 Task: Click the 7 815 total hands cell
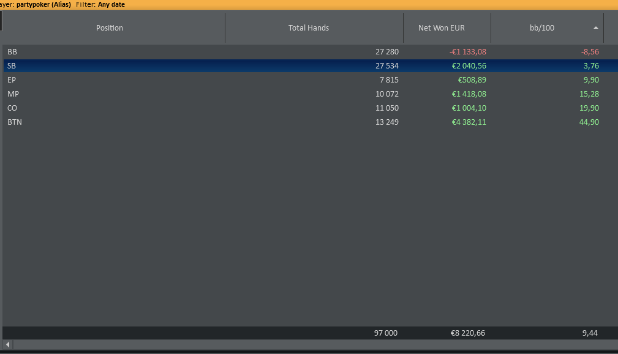click(389, 80)
